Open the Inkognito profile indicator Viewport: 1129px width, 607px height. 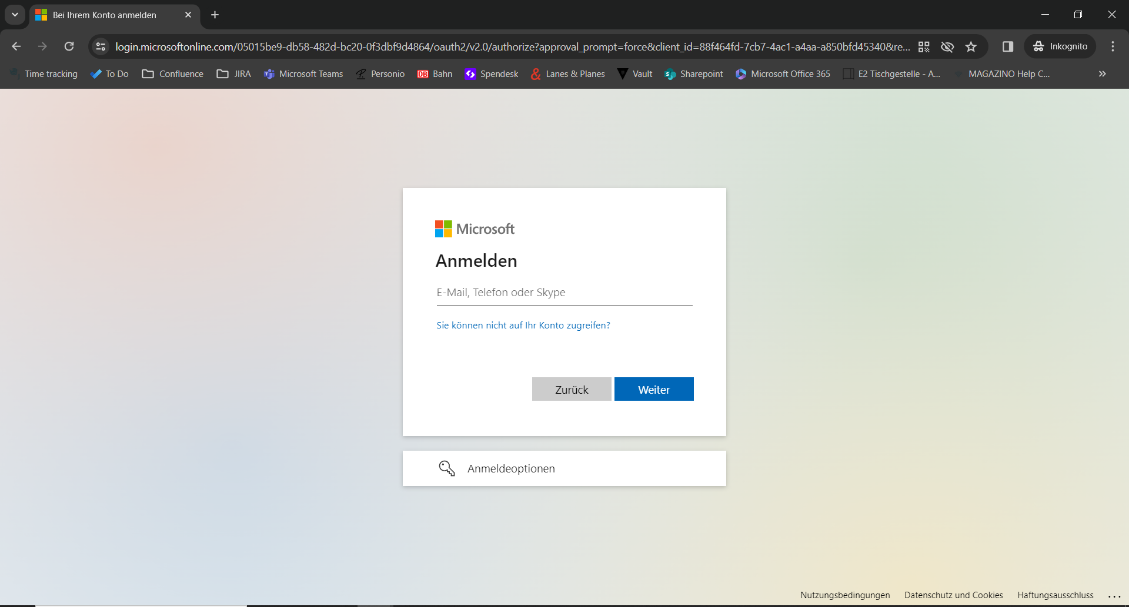1060,46
